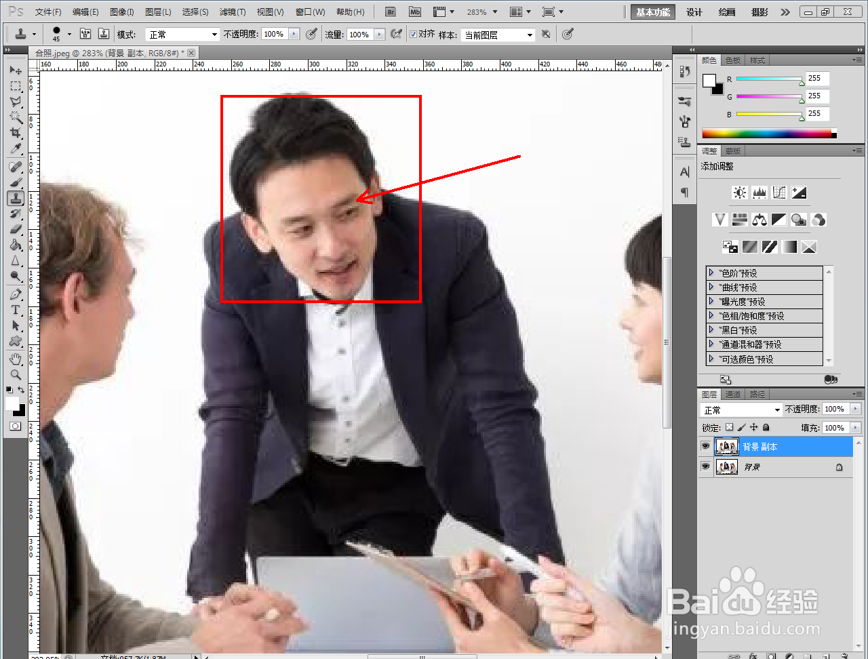Select the Eyedropper tool
Image resolution: width=868 pixels, height=659 pixels.
coord(16,148)
